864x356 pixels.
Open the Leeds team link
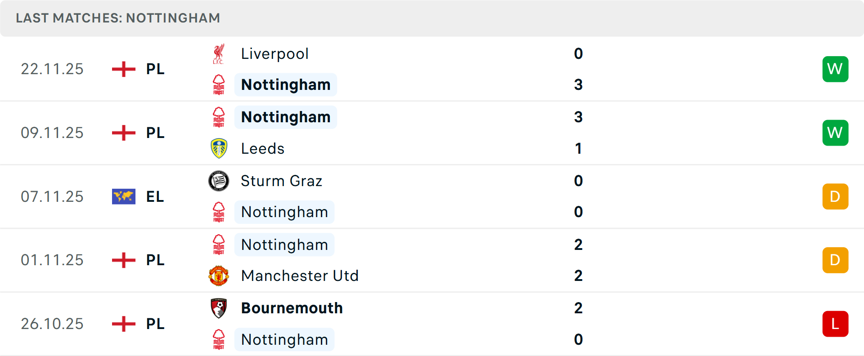tap(263, 148)
